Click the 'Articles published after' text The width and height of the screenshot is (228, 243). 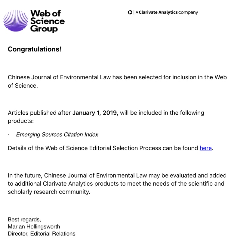pyautogui.click(x=39, y=113)
